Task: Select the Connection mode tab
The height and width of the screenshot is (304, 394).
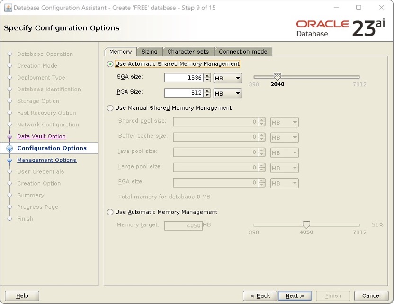Action: (243, 52)
